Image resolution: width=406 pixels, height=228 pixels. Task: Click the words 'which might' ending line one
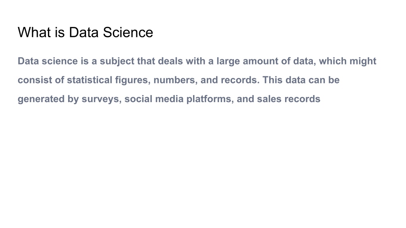(x=347, y=61)
